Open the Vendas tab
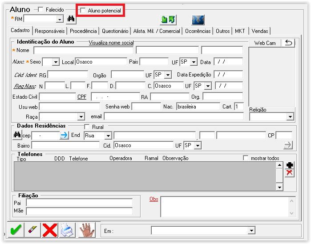The width and height of the screenshot is (311, 244). (x=260, y=31)
